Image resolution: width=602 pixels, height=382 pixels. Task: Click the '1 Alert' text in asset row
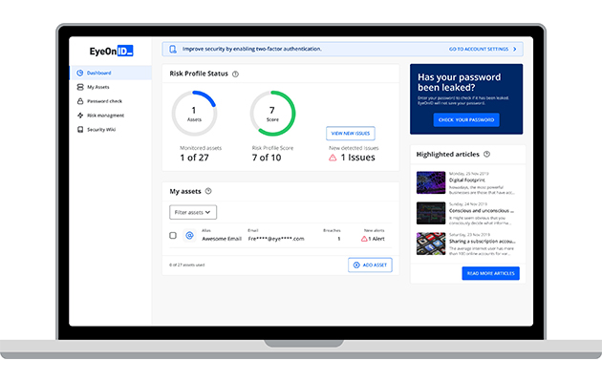pos(376,239)
